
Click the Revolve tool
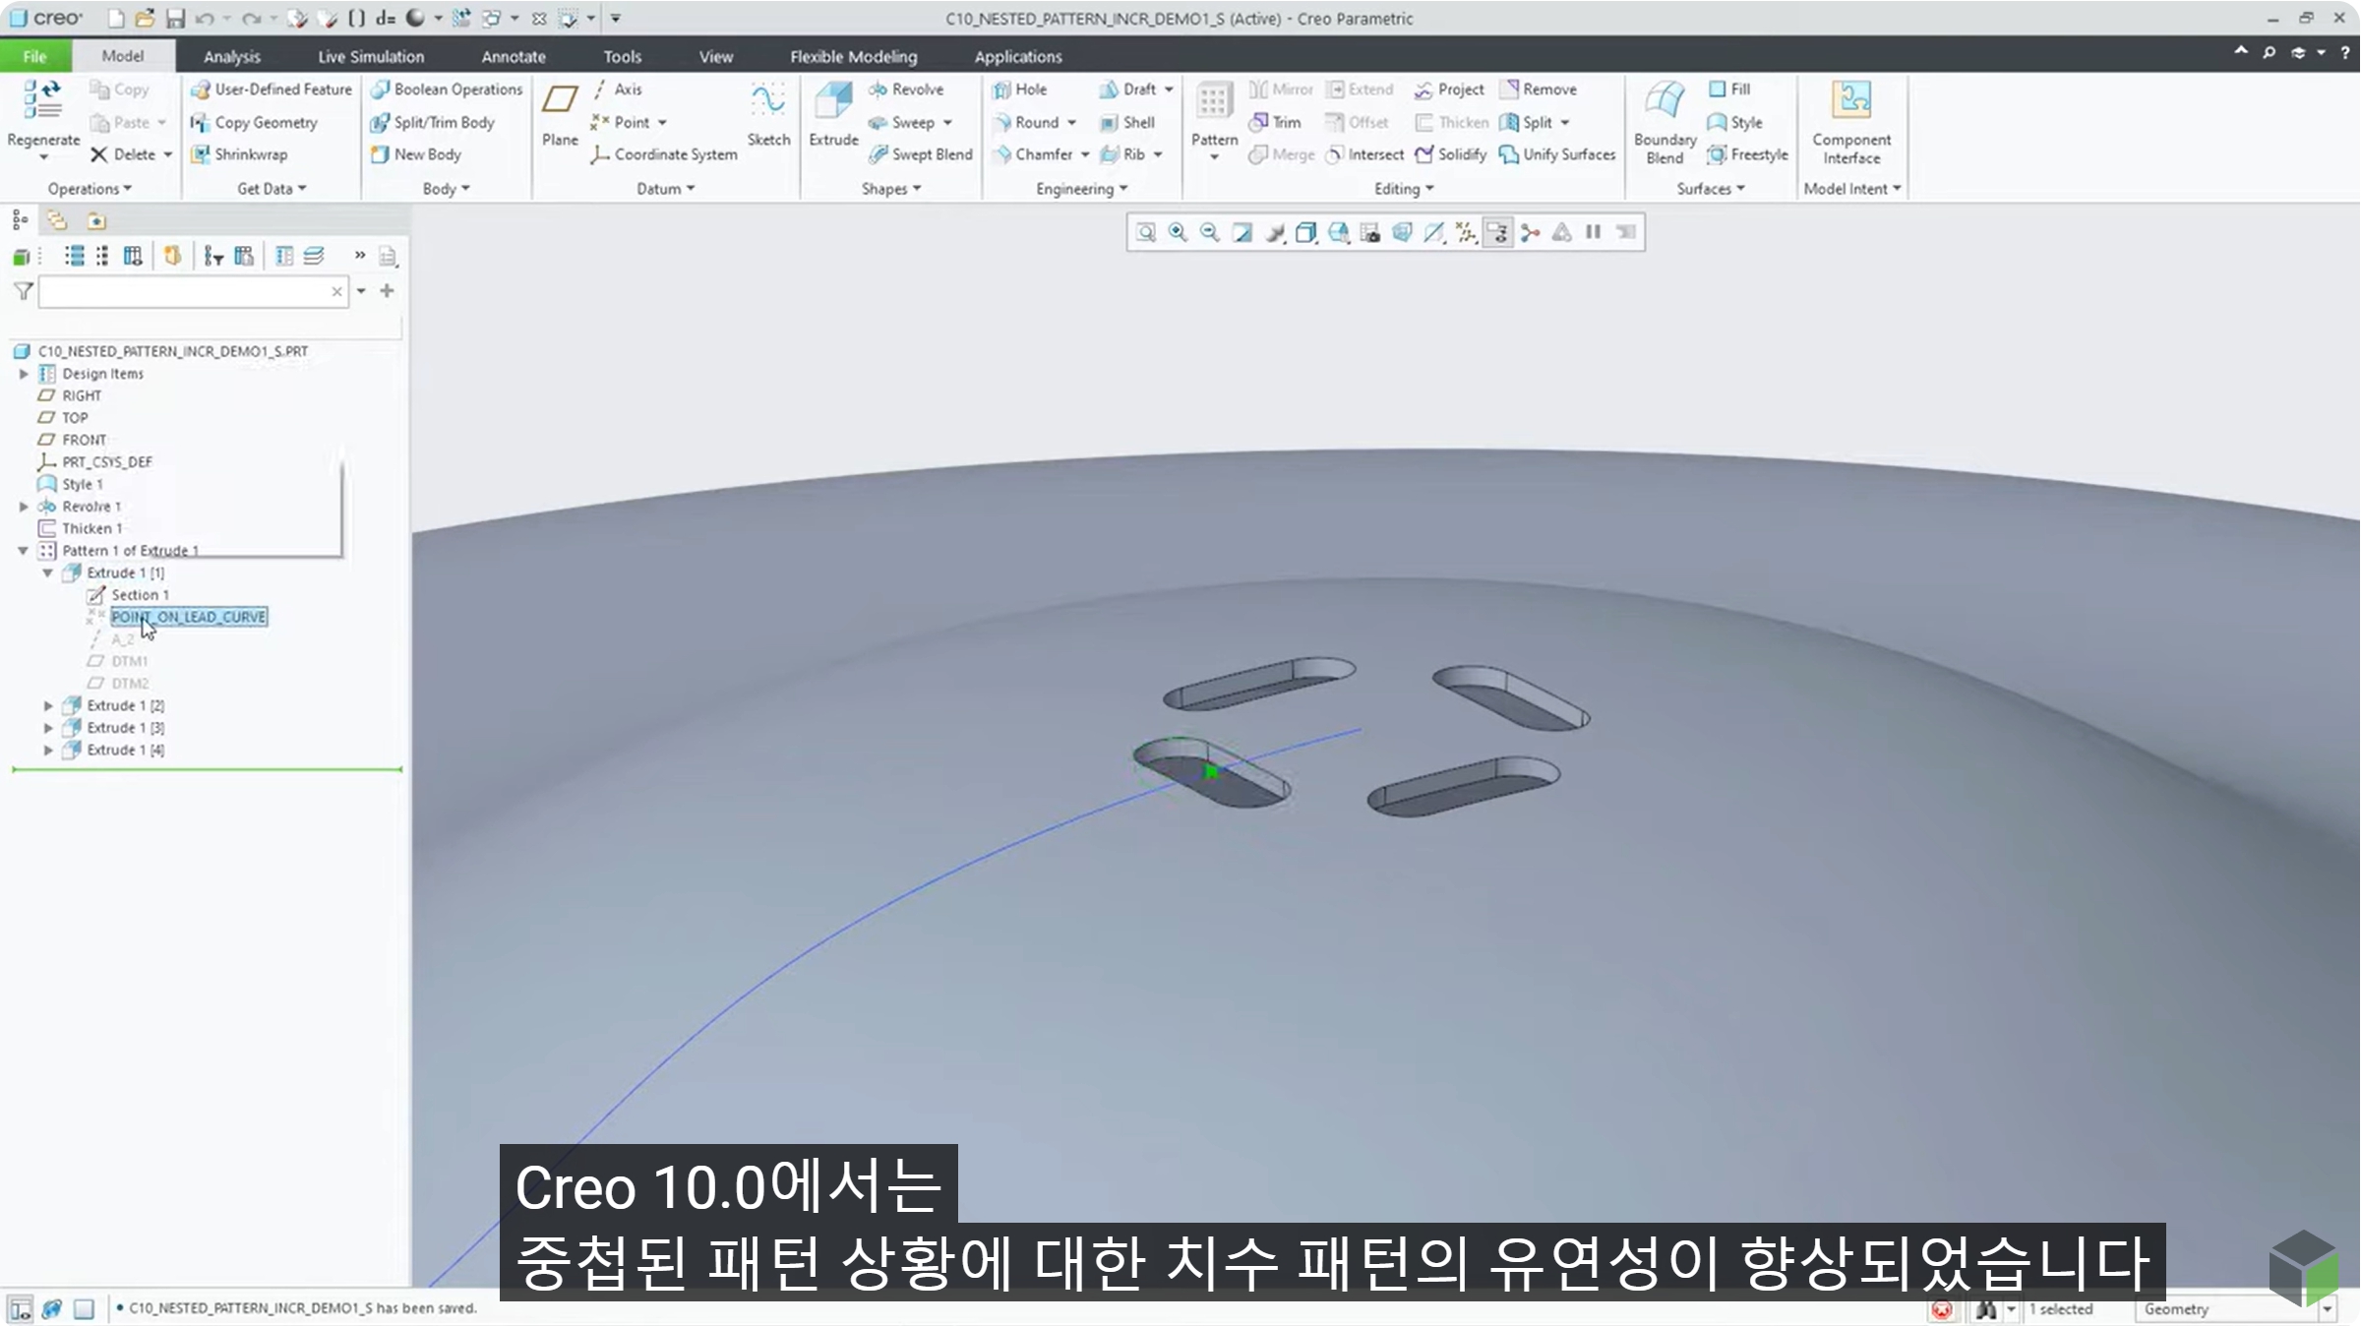(x=906, y=90)
